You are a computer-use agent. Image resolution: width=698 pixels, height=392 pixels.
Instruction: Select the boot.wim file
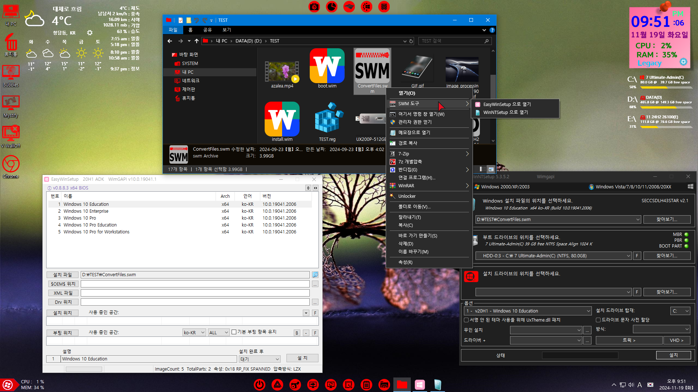coord(327,69)
